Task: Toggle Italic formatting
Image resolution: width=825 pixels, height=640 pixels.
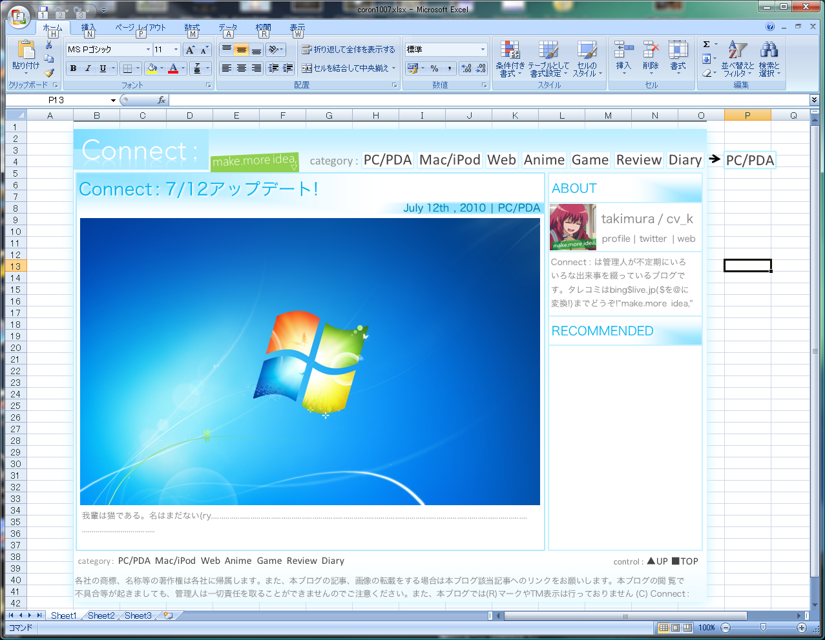Action: tap(87, 68)
